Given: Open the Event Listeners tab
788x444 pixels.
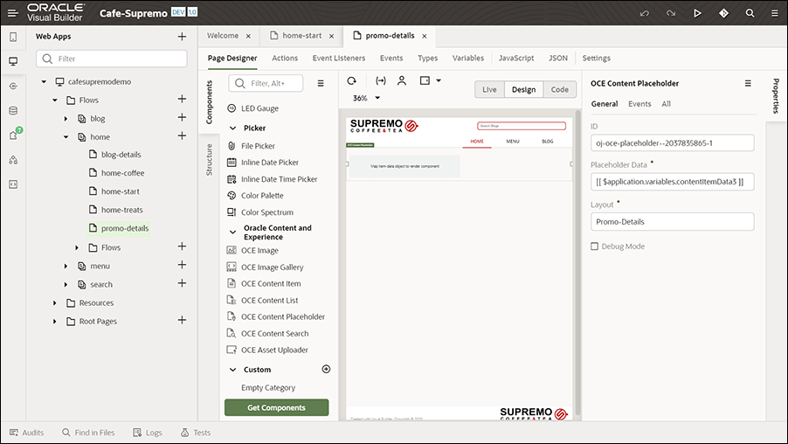Looking at the screenshot, I should [x=339, y=59].
